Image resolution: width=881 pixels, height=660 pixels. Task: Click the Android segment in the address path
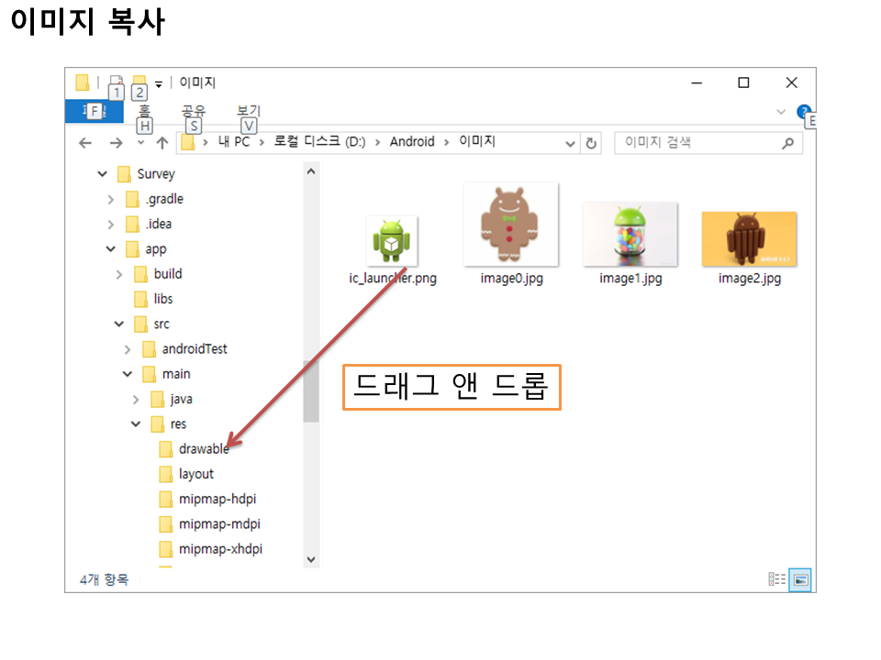[x=412, y=142]
